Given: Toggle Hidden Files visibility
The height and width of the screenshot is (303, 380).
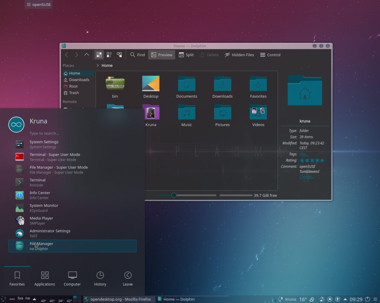Looking at the screenshot, I should (x=239, y=55).
